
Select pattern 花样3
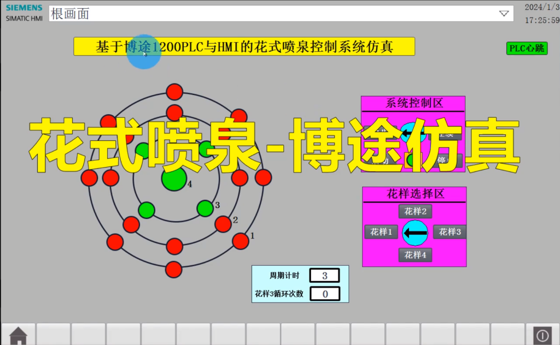(x=450, y=231)
